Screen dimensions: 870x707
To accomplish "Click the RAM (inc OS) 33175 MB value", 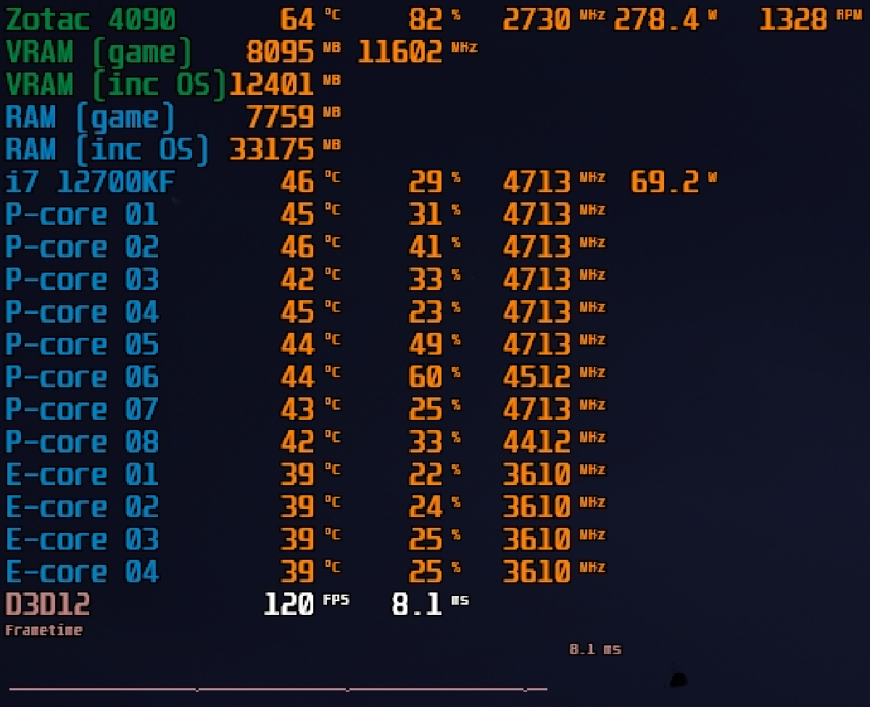I will point(272,149).
